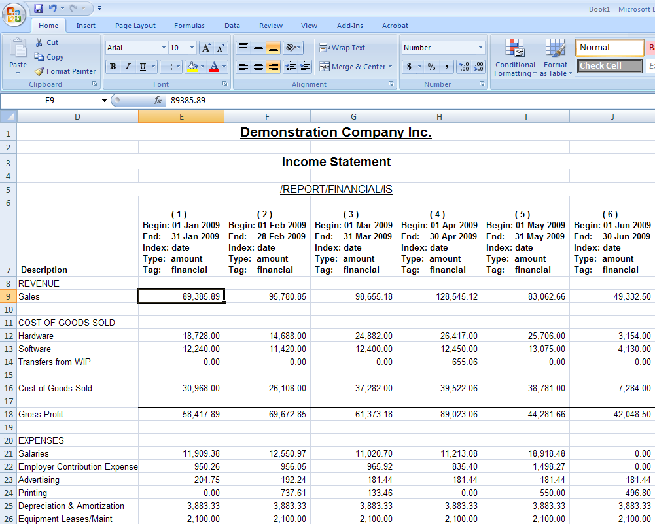This screenshot has width=655, height=524.
Task: Apply the Check Cell style
Action: 610,66
